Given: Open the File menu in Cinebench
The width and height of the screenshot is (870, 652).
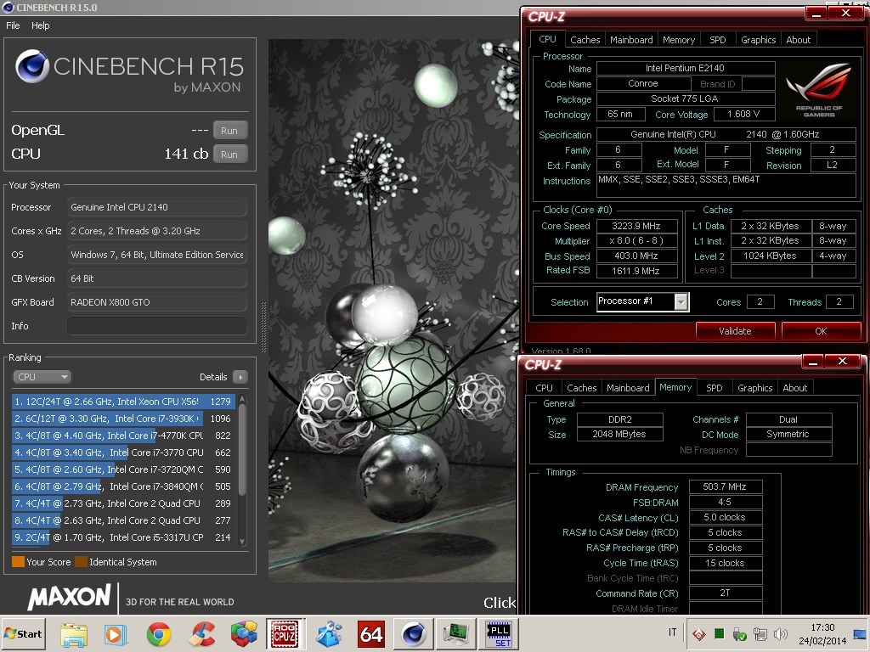Looking at the screenshot, I should pos(13,25).
